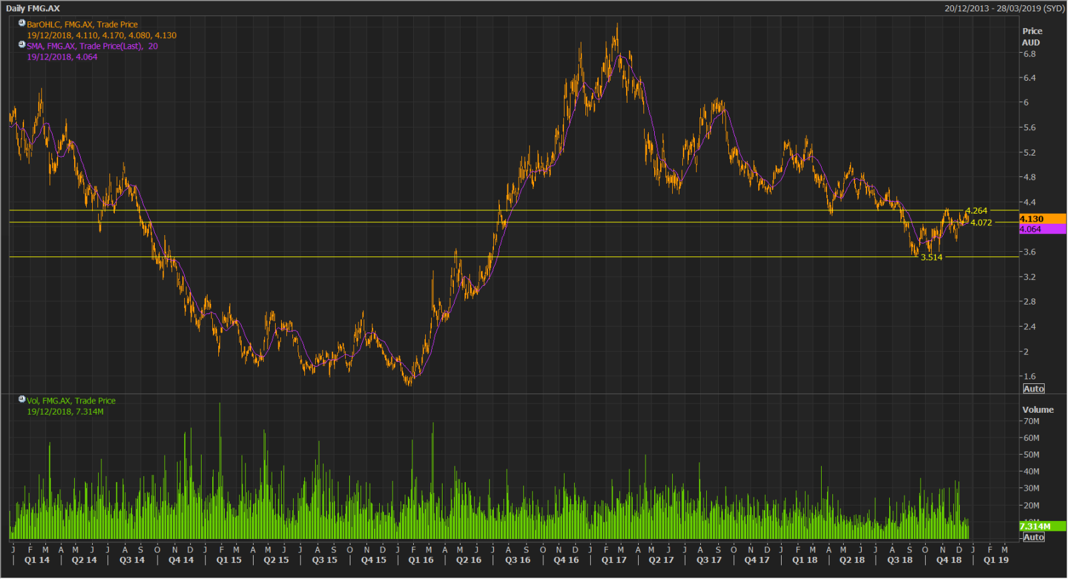1068x579 pixels.
Task: Click the SMA series legend icon
Action: (x=21, y=45)
